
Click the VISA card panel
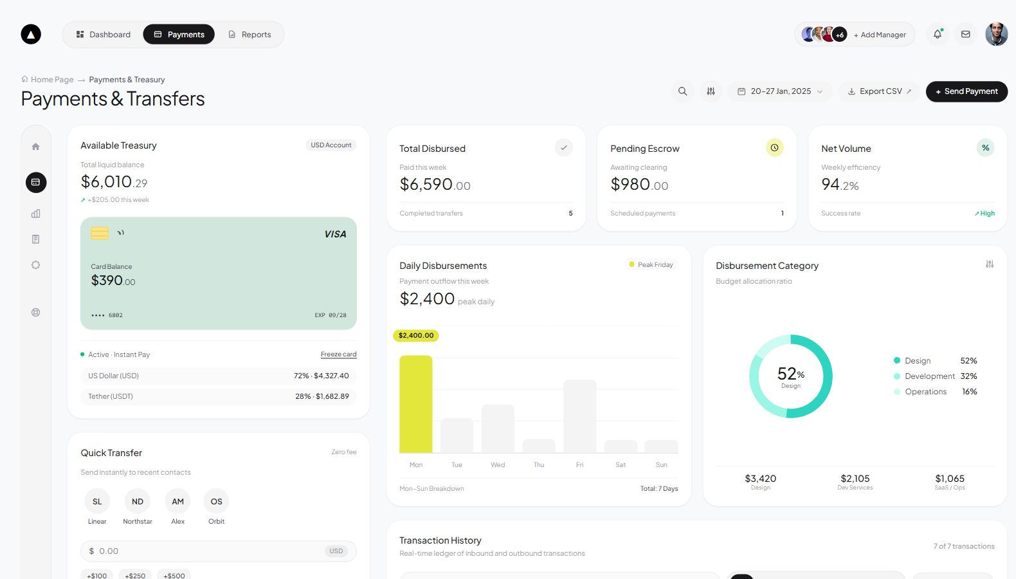(x=219, y=273)
